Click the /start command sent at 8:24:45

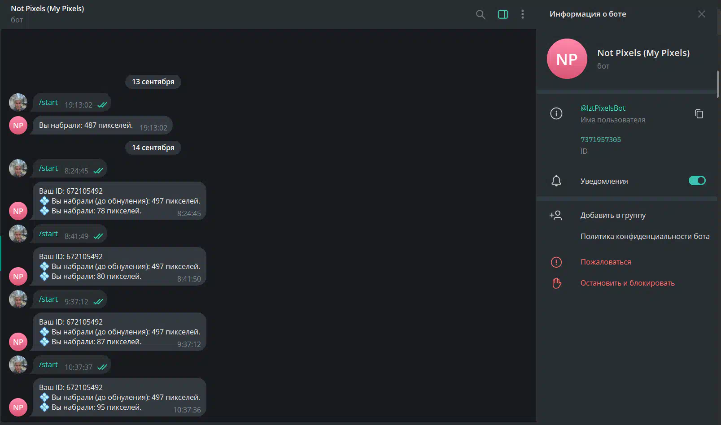48,168
